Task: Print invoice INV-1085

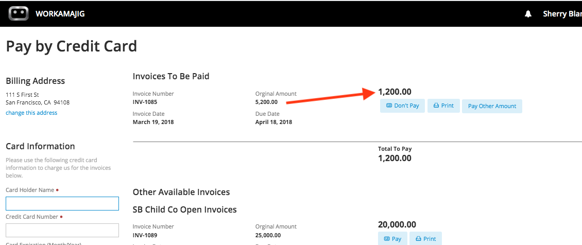Action: [443, 106]
